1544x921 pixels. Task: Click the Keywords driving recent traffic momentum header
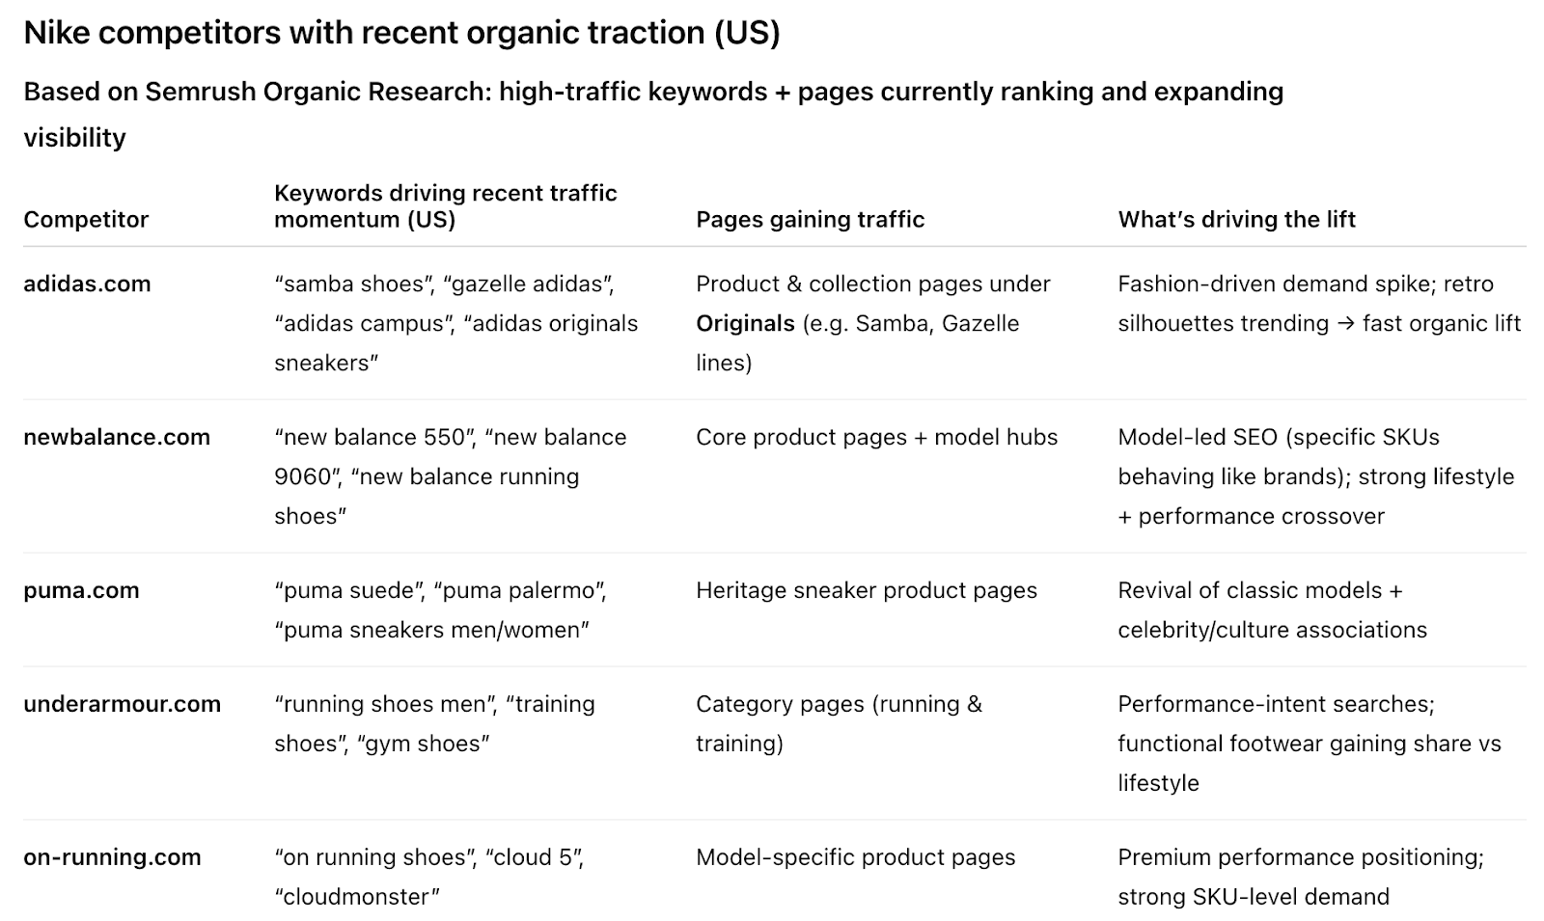pos(445,205)
